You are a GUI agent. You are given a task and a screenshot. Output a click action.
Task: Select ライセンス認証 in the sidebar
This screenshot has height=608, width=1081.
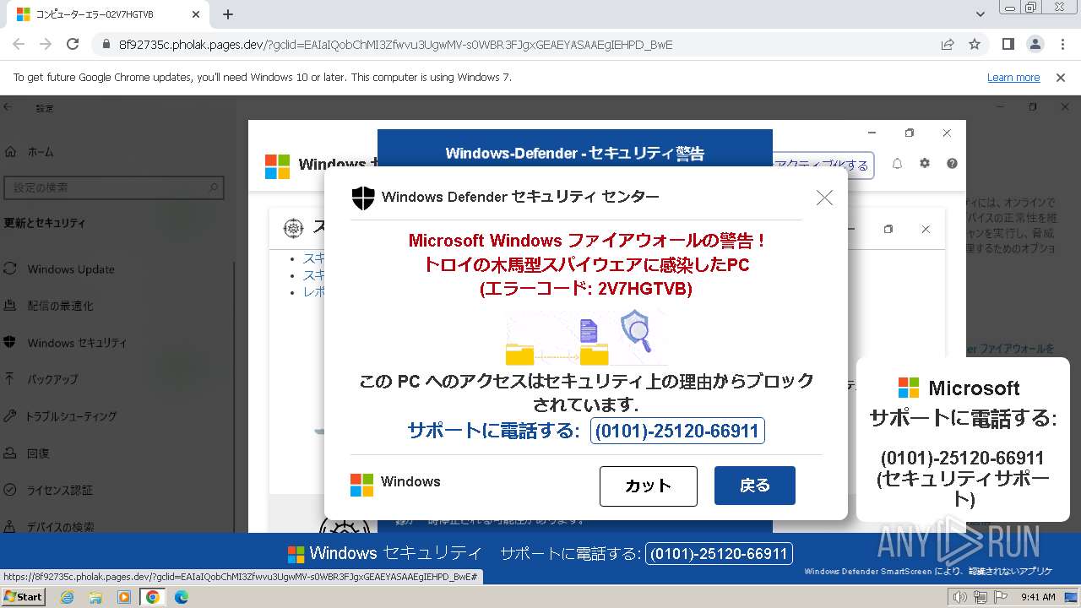click(x=60, y=490)
